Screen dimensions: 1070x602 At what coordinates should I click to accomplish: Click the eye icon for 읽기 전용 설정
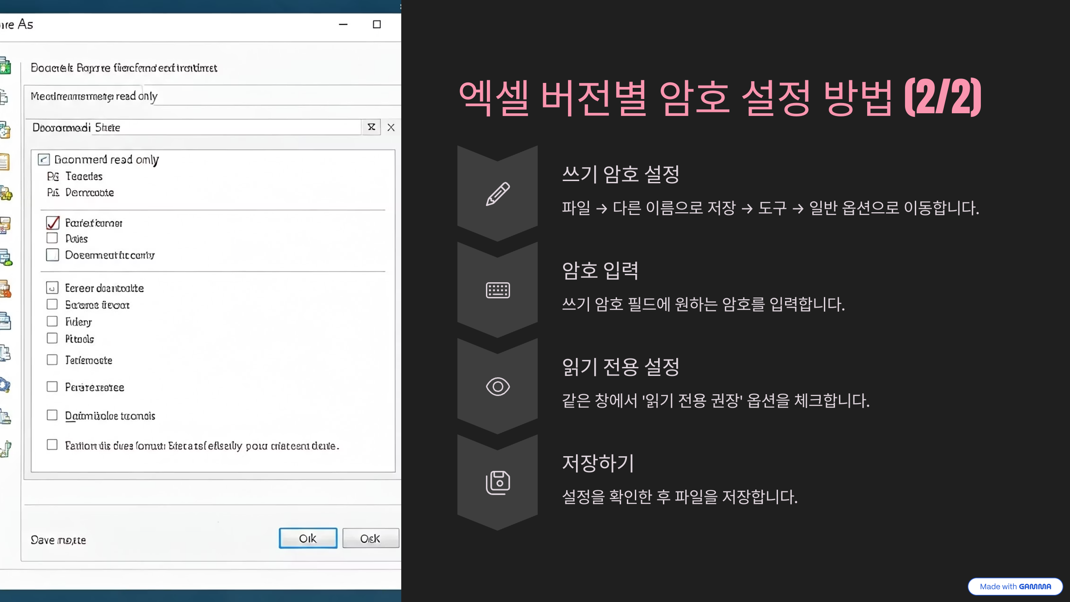pyautogui.click(x=498, y=387)
